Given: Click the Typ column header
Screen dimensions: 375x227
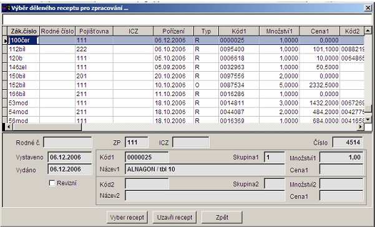Looking at the screenshot, I should tap(206, 31).
